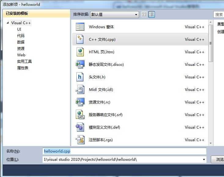The height and width of the screenshot is (177, 224).
Task: Click Visual C++ type in Windows 窗体 row
Action: click(x=194, y=27)
